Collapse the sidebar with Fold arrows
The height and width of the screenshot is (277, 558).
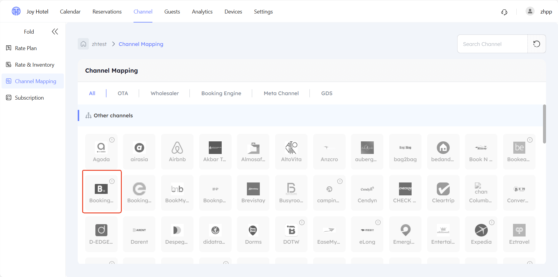(55, 32)
